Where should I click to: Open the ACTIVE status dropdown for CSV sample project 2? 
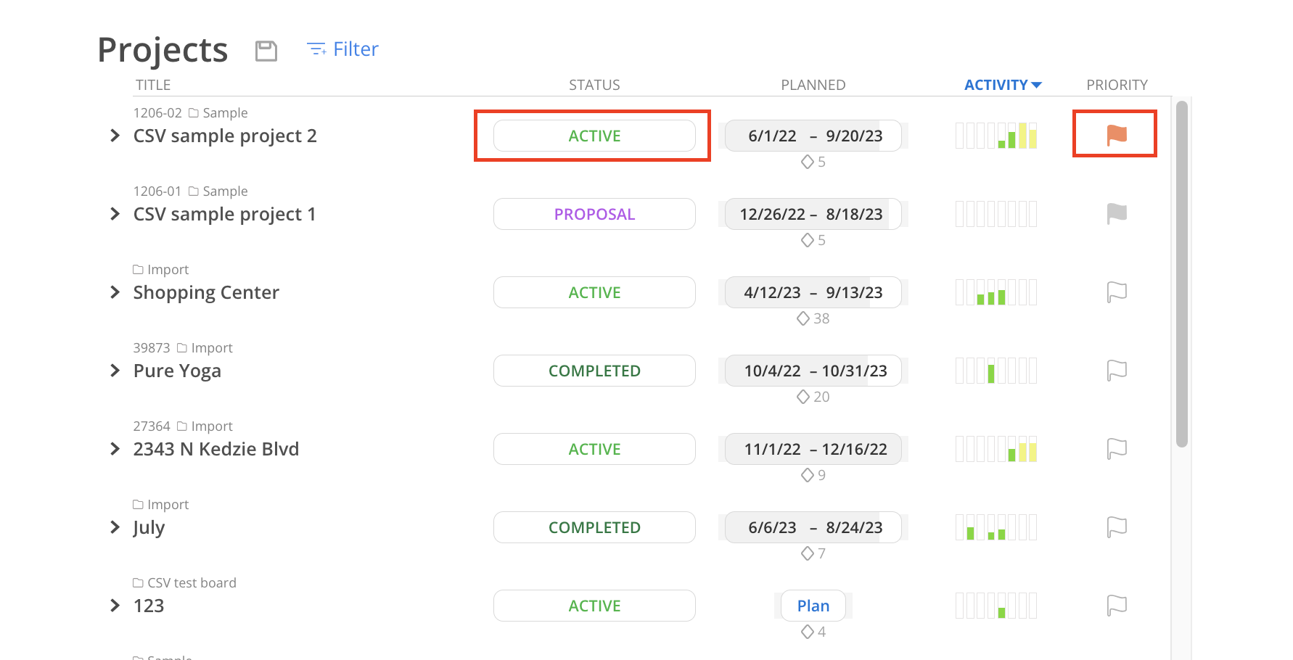click(x=594, y=136)
